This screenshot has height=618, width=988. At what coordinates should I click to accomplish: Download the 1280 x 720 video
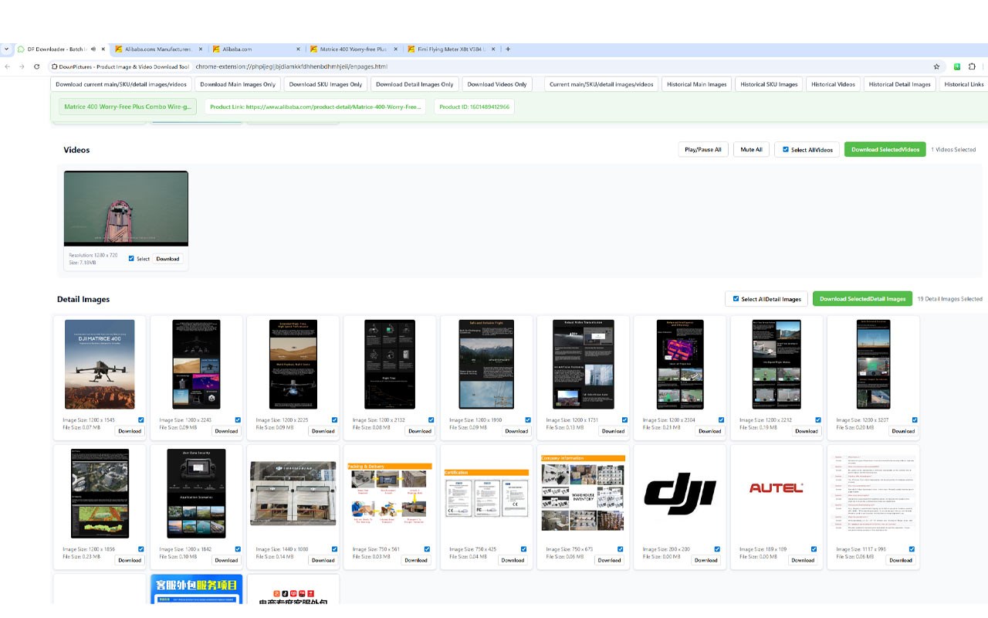[x=167, y=259]
